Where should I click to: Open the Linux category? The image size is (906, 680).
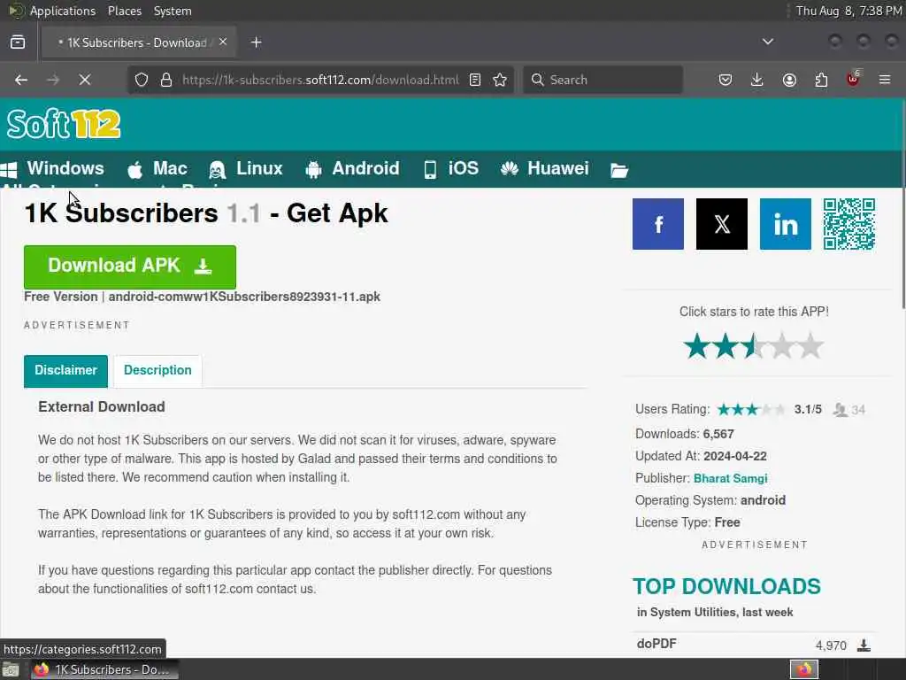pos(246,169)
